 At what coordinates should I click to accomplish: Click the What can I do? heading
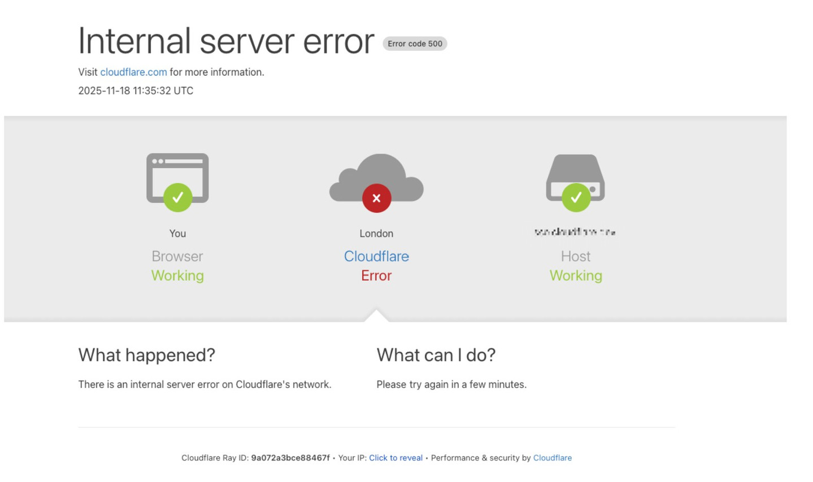coord(436,355)
